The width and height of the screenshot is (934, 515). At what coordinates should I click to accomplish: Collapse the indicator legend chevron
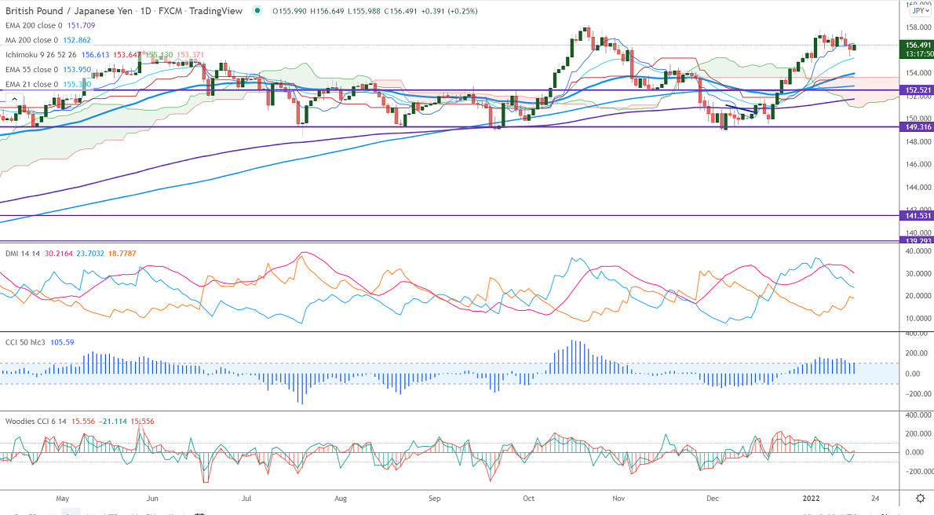(x=14, y=99)
